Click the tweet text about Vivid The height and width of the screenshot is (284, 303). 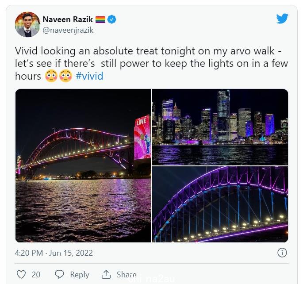tap(151, 63)
